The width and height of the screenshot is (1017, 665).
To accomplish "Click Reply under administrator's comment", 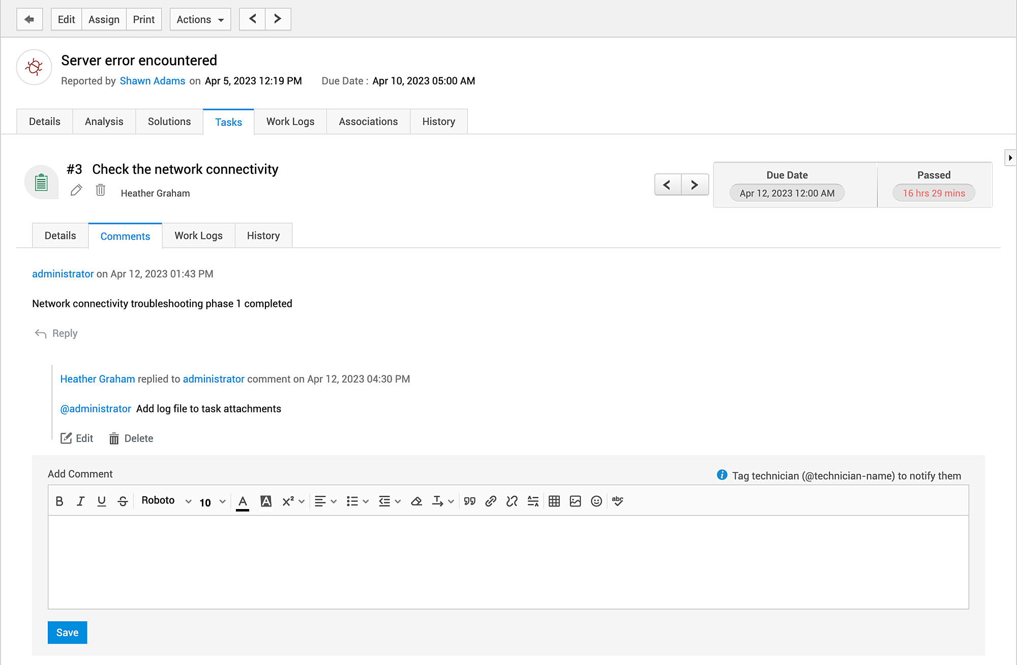I will [x=56, y=333].
